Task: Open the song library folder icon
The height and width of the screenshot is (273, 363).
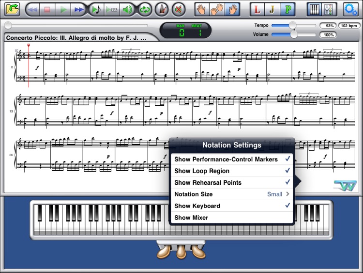Action: 12,9
